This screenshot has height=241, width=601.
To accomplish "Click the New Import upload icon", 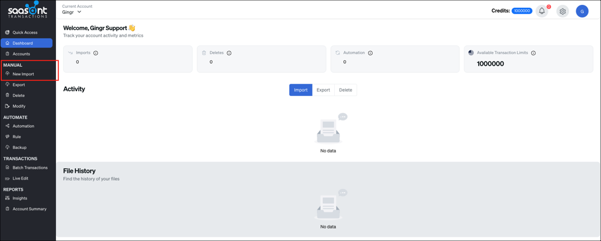I will 7,74.
